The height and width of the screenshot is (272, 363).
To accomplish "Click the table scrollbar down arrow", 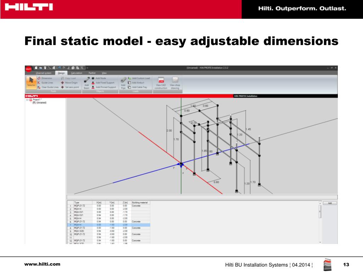I will 320,242.
